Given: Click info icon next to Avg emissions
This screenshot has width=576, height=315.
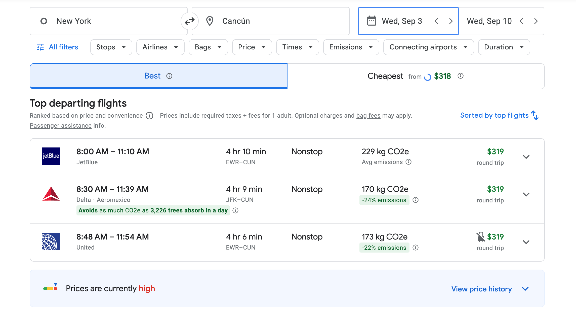Looking at the screenshot, I should point(409,162).
